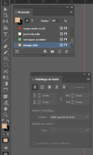Select the Line tool
This screenshot has width=93, height=155.
(6, 40)
